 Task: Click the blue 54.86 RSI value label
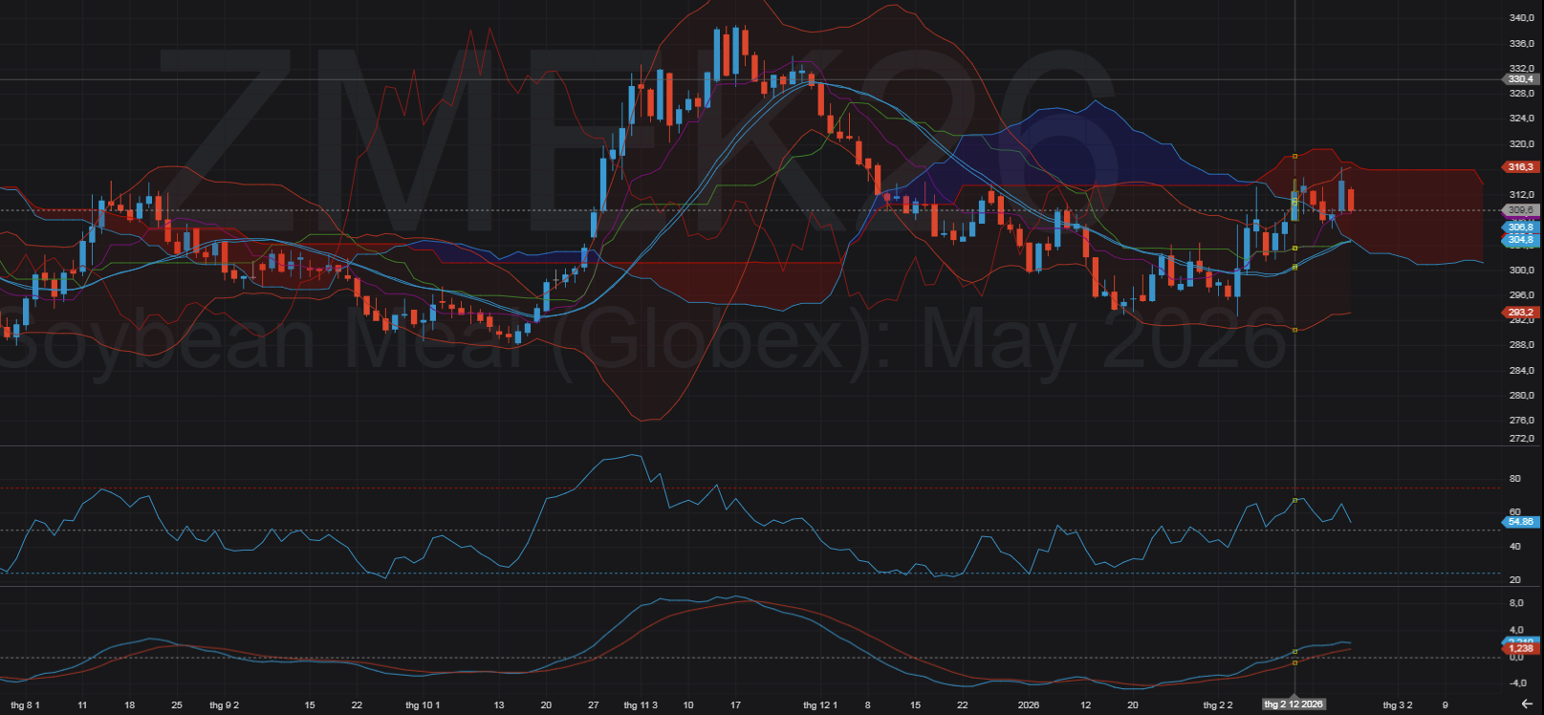(1520, 522)
